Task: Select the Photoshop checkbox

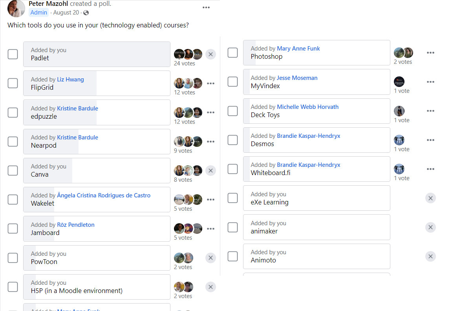Action: click(232, 53)
